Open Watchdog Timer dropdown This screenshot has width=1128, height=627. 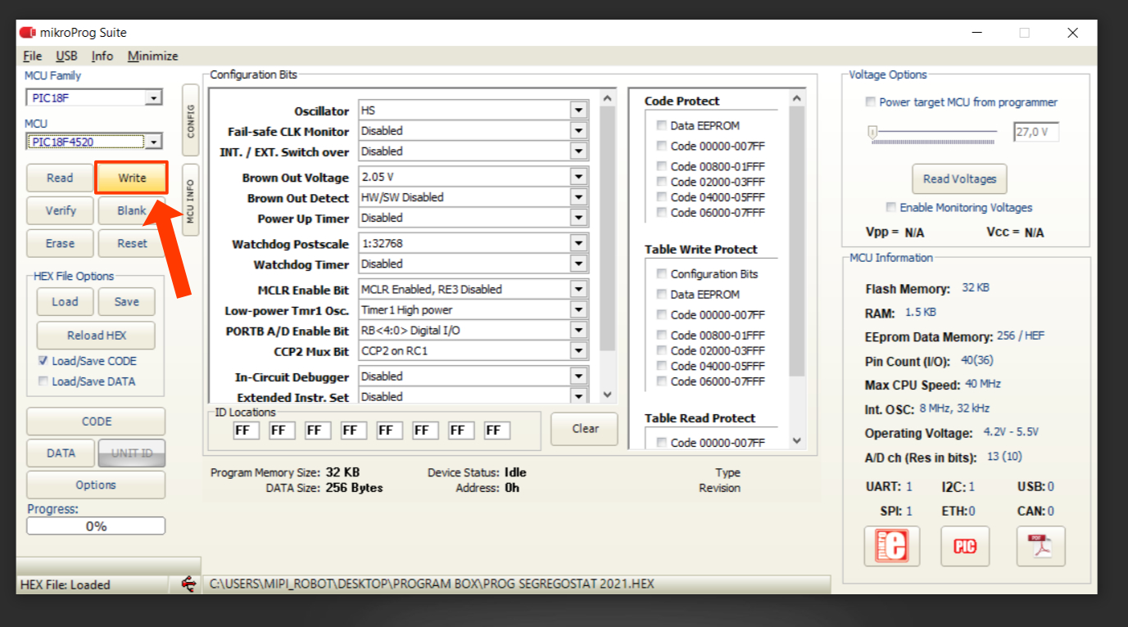coord(579,264)
